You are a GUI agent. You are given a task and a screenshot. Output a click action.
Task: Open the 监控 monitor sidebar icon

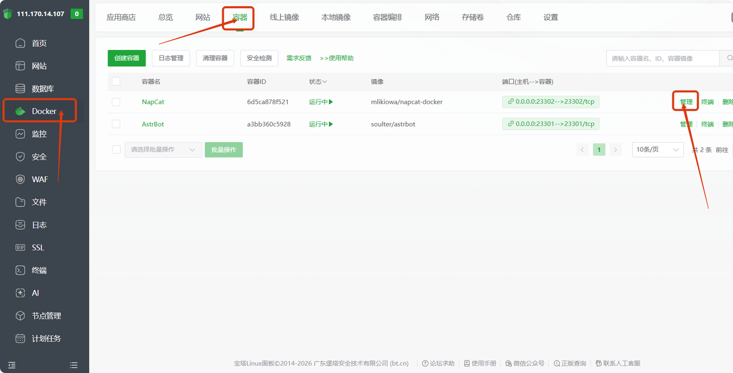click(21, 134)
